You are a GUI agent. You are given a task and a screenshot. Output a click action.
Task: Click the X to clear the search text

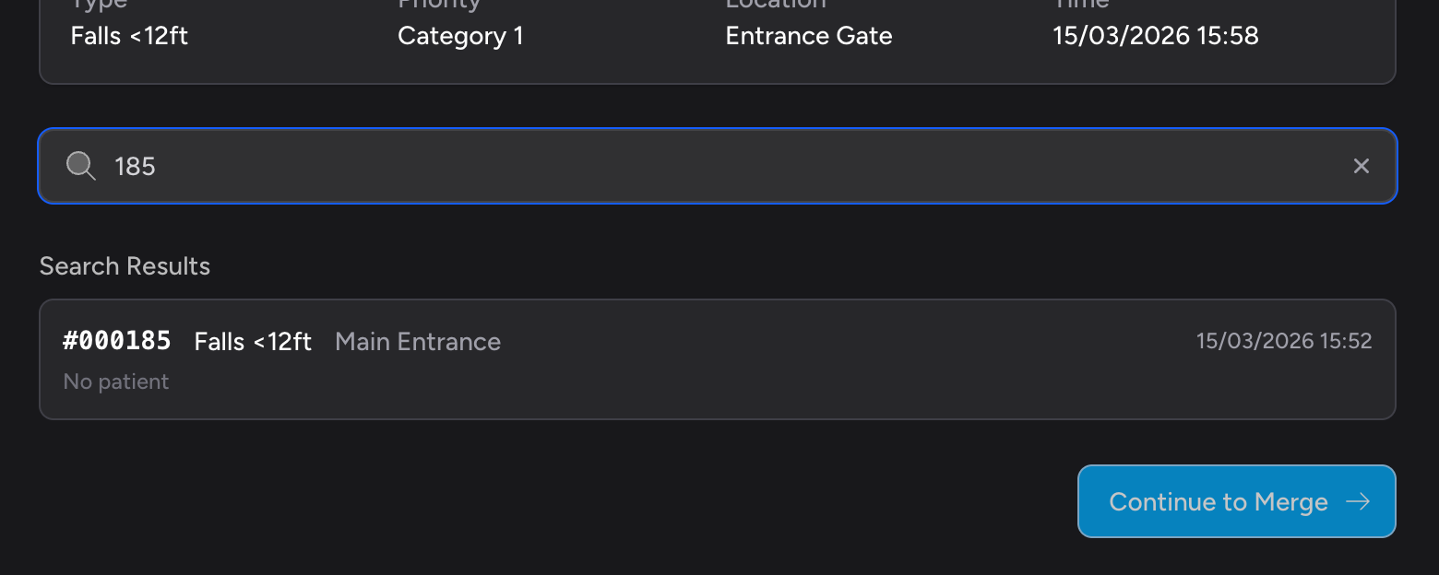coord(1362,166)
